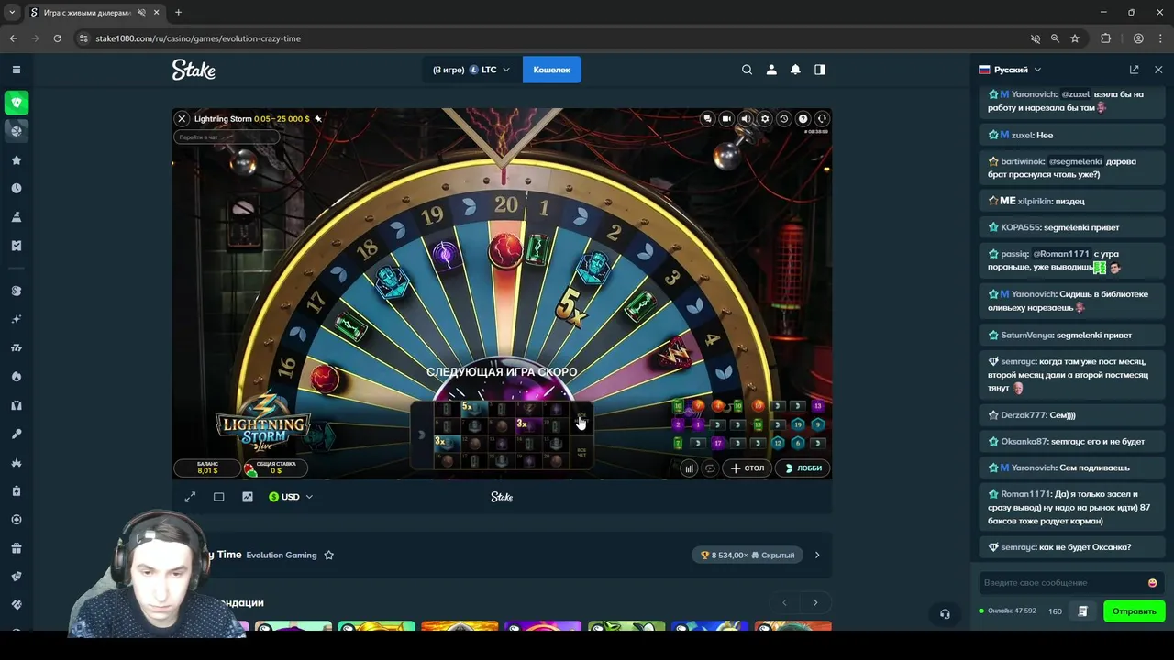The height and width of the screenshot is (660, 1174).
Task: Click the Отправить send button
Action: pyautogui.click(x=1135, y=611)
